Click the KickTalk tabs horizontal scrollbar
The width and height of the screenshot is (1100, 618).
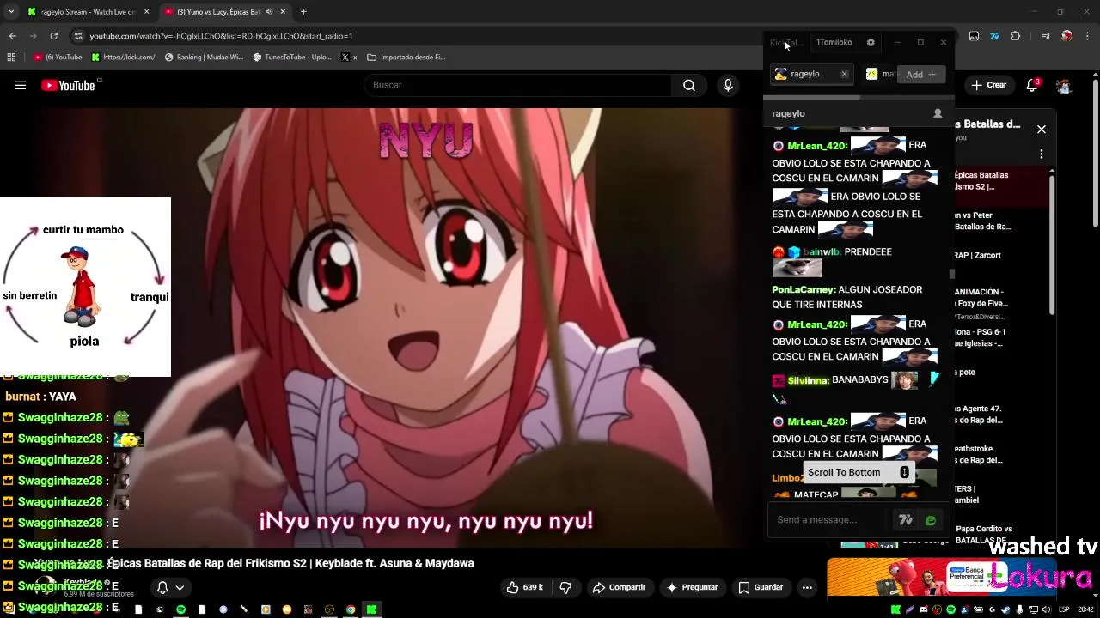(x=812, y=97)
